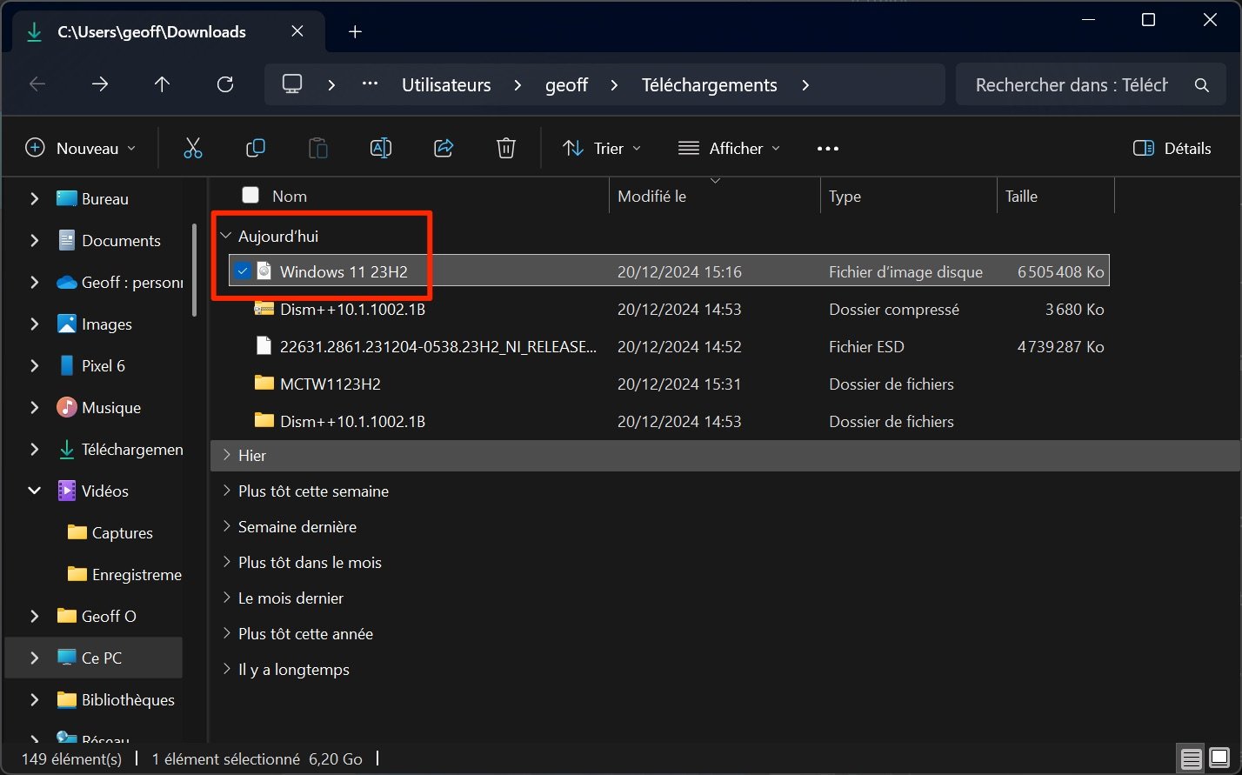
Task: Click the Delete trash icon
Action: point(506,149)
